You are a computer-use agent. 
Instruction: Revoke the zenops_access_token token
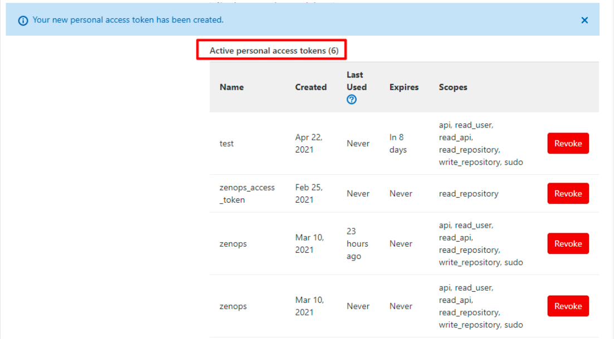[x=568, y=193]
